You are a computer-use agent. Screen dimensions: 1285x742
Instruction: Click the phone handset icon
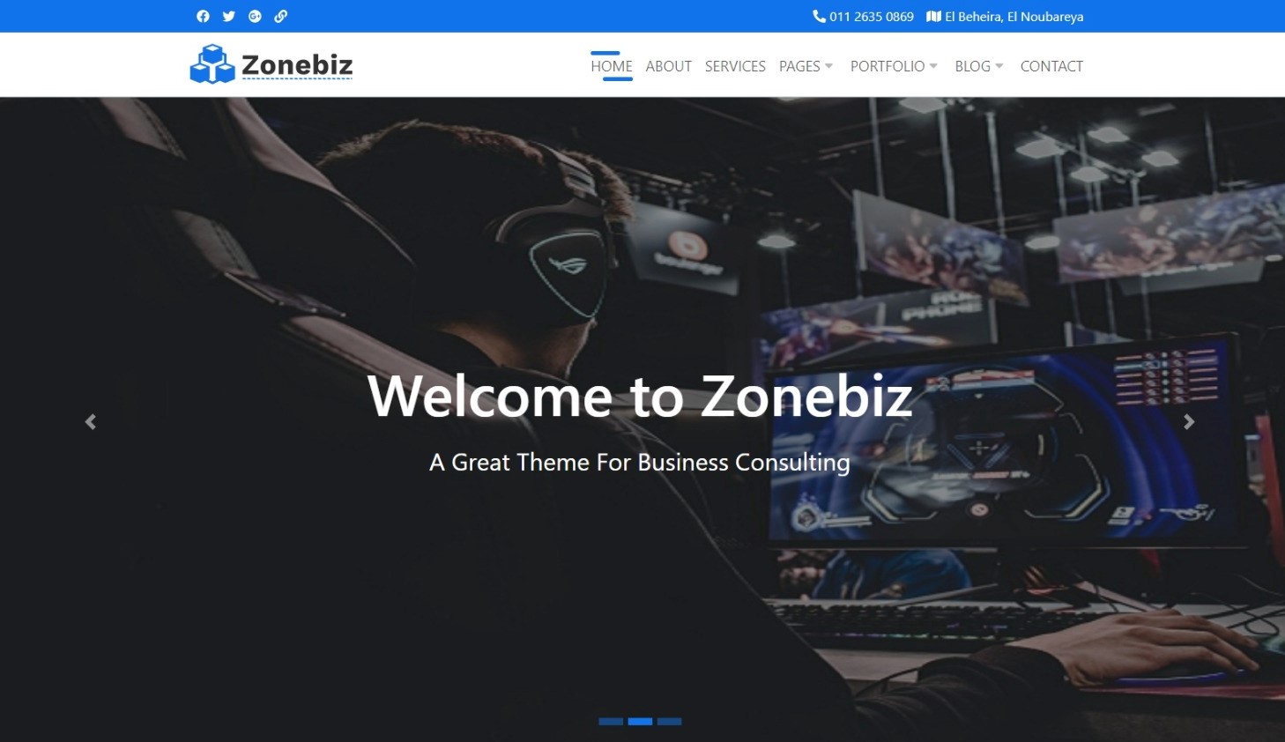(819, 16)
